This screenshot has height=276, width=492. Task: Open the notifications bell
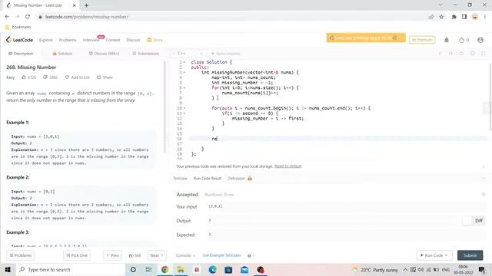(447, 40)
